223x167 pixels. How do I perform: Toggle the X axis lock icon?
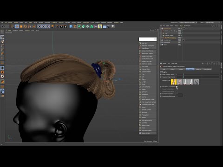pyautogui.click(x=39, y=26)
